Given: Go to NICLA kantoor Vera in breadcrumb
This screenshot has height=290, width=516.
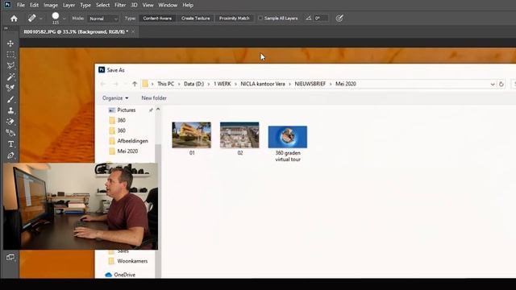Looking at the screenshot, I should tap(263, 84).
